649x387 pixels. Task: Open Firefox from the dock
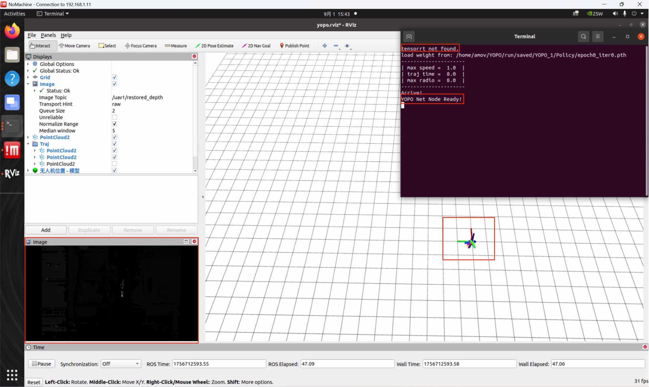point(12,31)
